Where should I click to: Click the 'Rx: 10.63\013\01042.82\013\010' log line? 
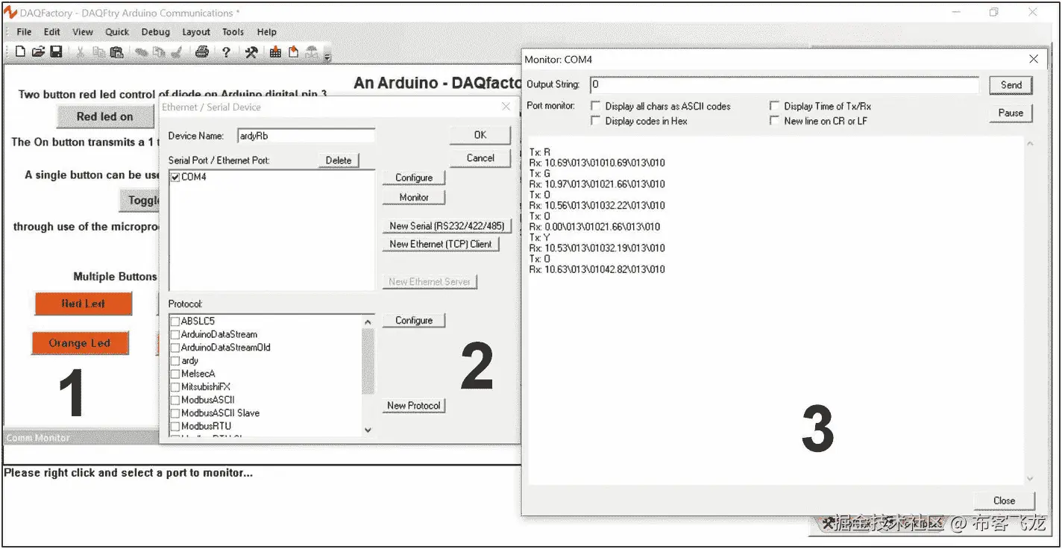coord(597,269)
